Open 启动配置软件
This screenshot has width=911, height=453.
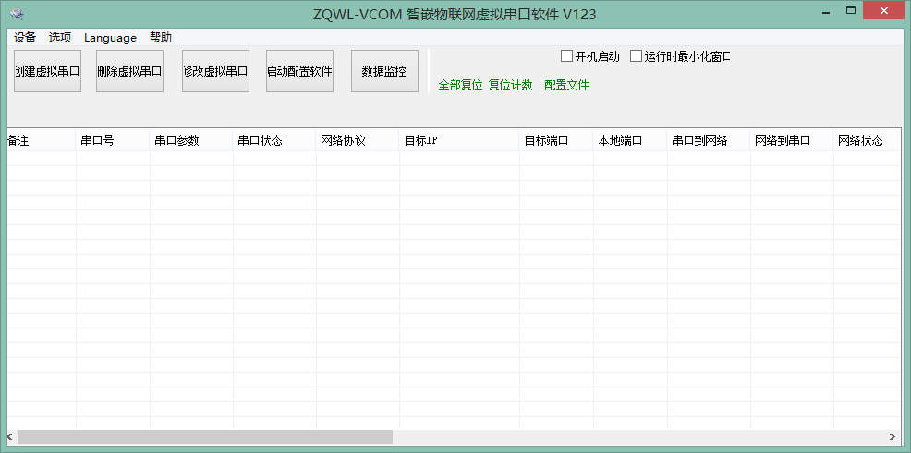pyautogui.click(x=299, y=71)
